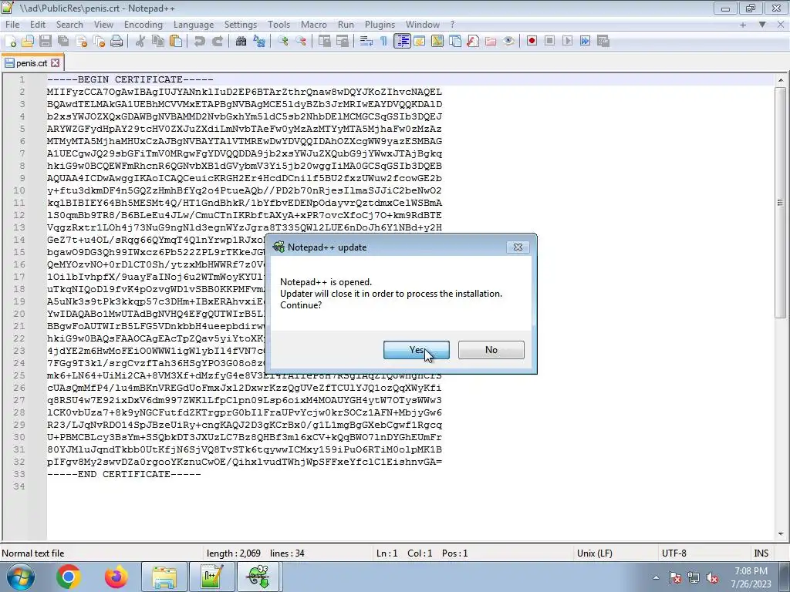Click No in Notepad++ update dialog
This screenshot has height=592, width=790.
click(x=491, y=350)
